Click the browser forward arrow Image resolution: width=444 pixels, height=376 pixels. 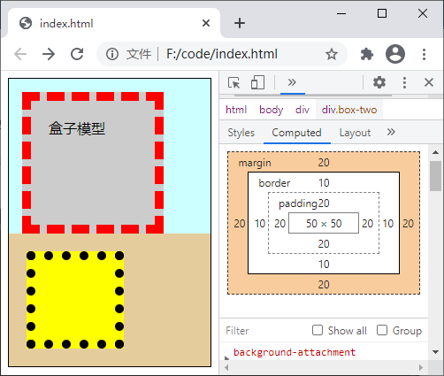point(49,54)
